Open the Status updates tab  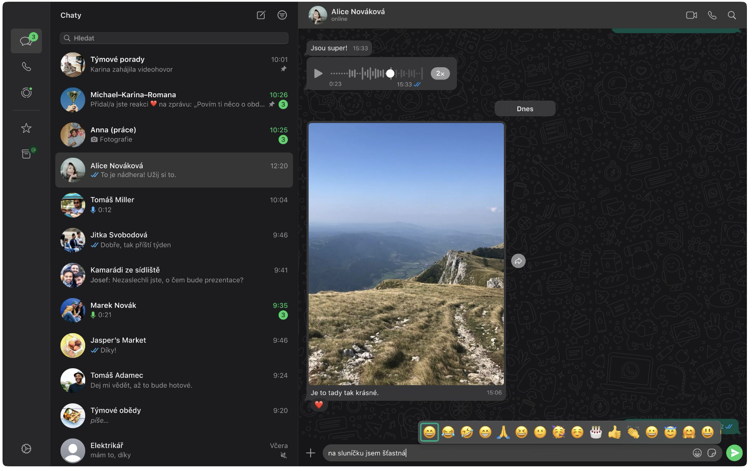tap(26, 93)
